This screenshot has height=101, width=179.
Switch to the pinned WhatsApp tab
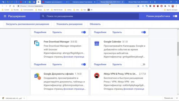(x=30, y=2)
